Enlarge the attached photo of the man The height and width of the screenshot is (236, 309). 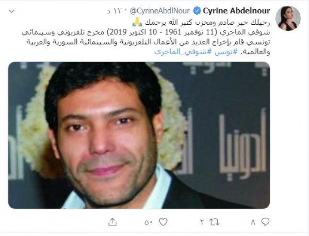[x=139, y=135]
